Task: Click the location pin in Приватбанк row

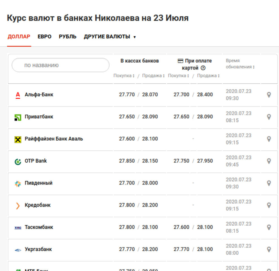Action: click(x=269, y=117)
